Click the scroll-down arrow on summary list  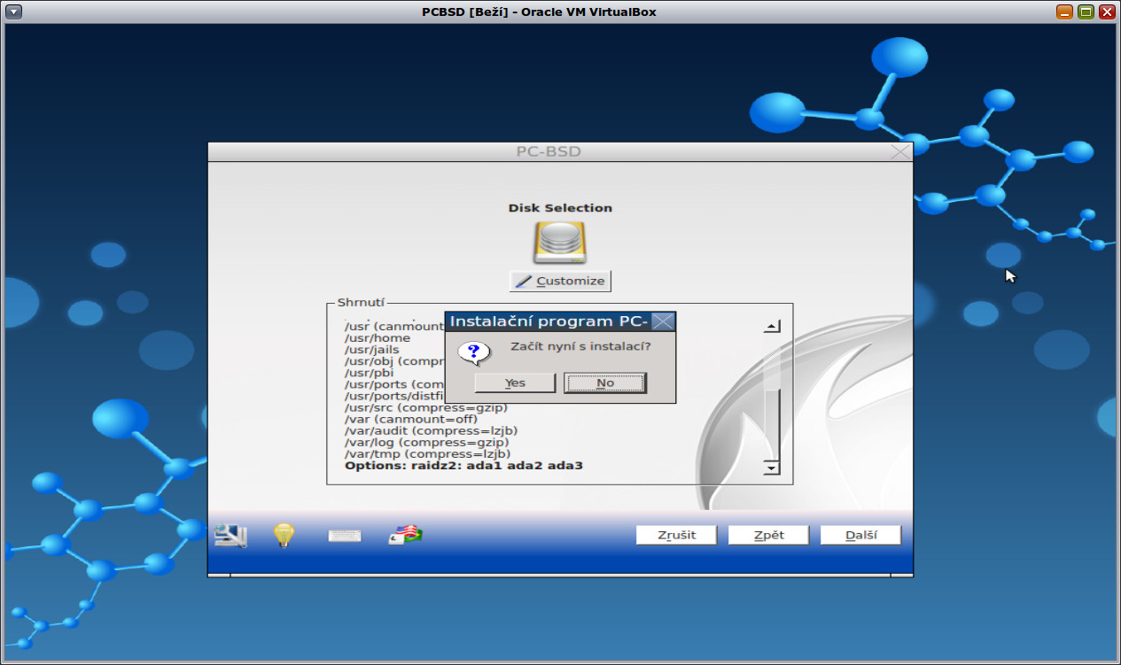[771, 468]
